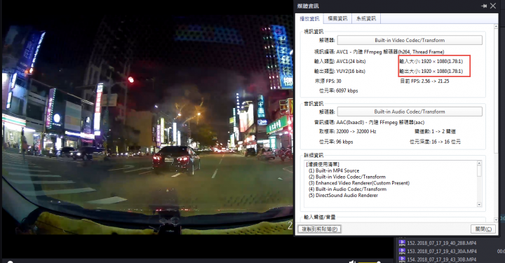Click the '位元深度: 16 -> 16 位元' text
Viewport: 505px width, 263px height.
tap(435, 142)
